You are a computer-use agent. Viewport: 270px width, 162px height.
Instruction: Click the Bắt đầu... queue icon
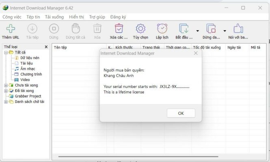pyautogui.click(x=184, y=28)
